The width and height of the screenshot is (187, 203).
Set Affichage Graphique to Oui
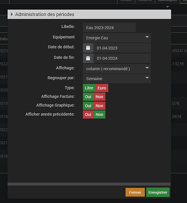pyautogui.click(x=88, y=106)
